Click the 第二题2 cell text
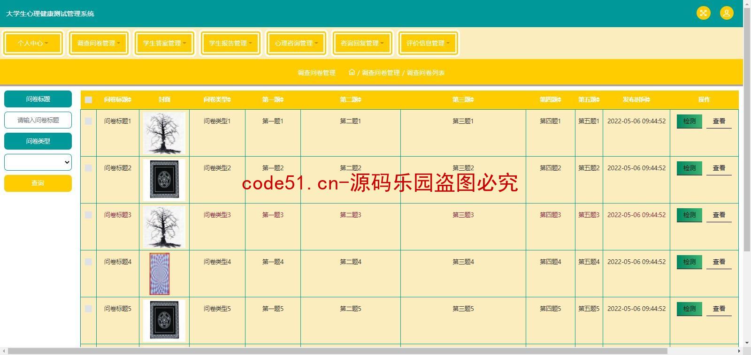751x355 pixels. click(351, 168)
